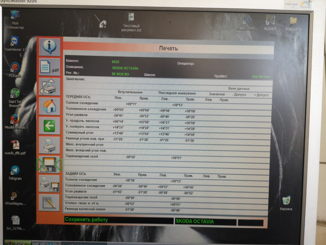Open doc_51796... file on desktop

15,223
